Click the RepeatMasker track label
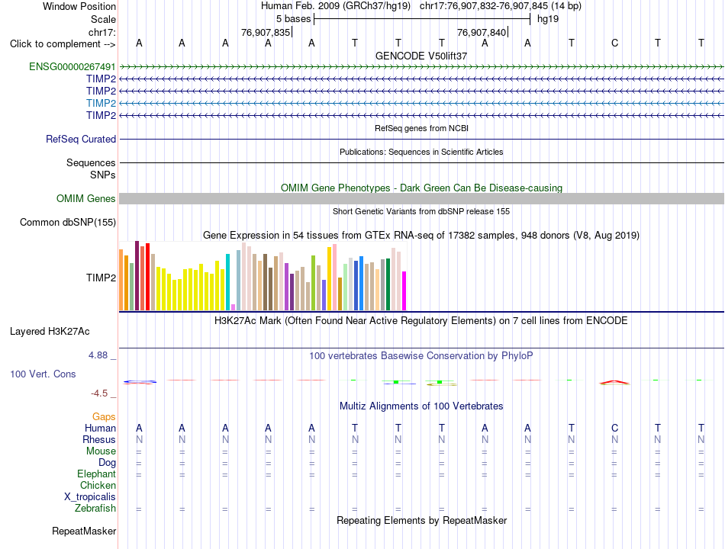 click(84, 531)
